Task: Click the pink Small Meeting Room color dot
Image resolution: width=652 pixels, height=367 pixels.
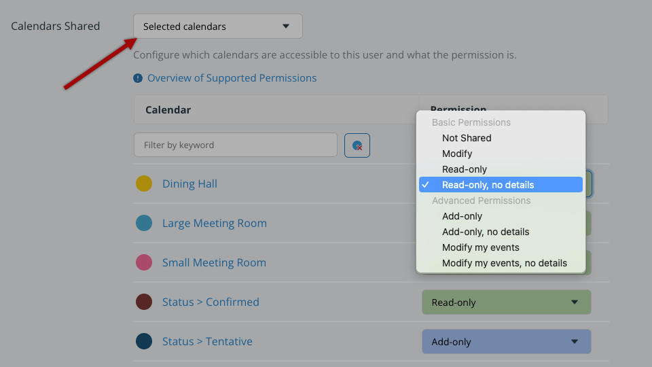Action: [144, 262]
